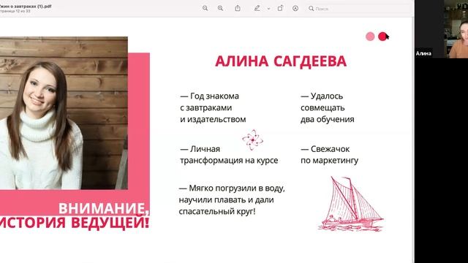The width and height of the screenshot is (468, 263).
Task: Show the Markup toolbar circle icon
Action: tap(295, 8)
